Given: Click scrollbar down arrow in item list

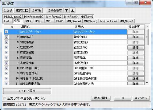Looking at the screenshot, I should [147, 83].
